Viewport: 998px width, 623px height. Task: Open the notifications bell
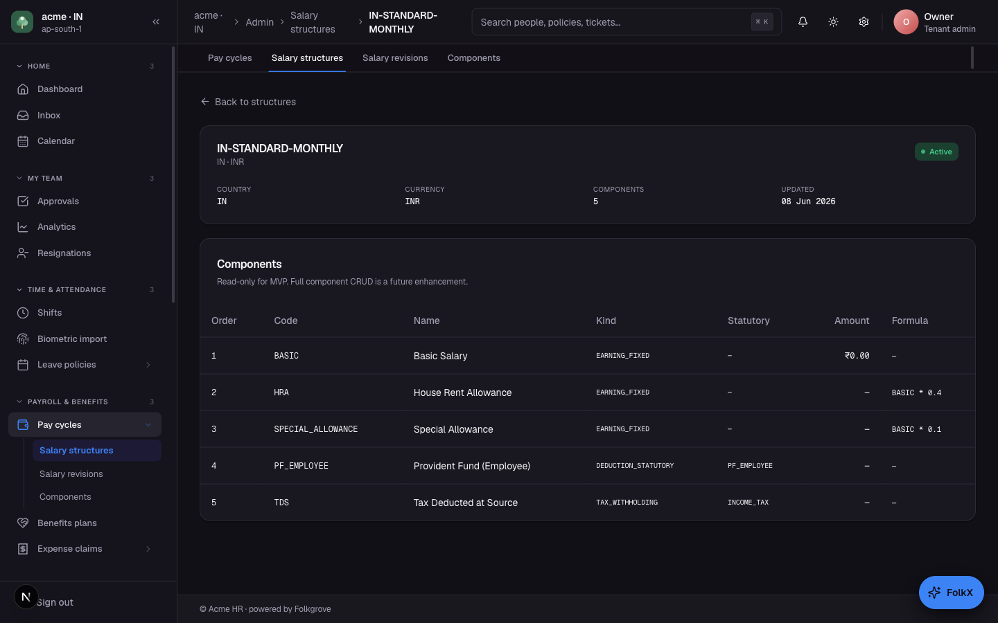pyautogui.click(x=803, y=22)
